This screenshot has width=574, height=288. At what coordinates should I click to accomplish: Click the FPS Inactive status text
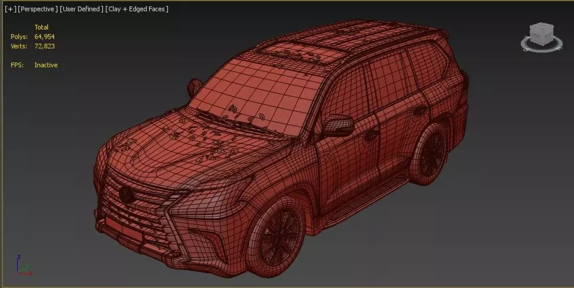pos(46,65)
